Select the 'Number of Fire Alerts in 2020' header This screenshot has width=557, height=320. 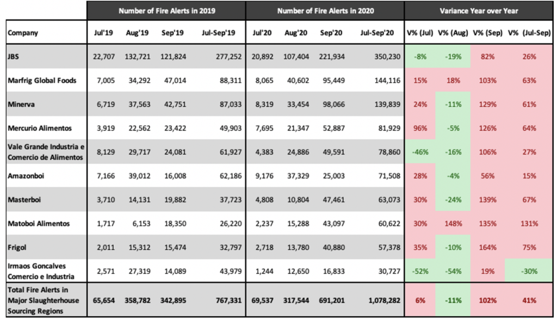click(325, 10)
